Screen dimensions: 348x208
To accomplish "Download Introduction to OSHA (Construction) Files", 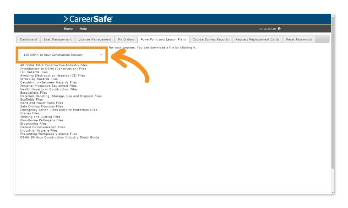I will pyautogui.click(x=53, y=69).
